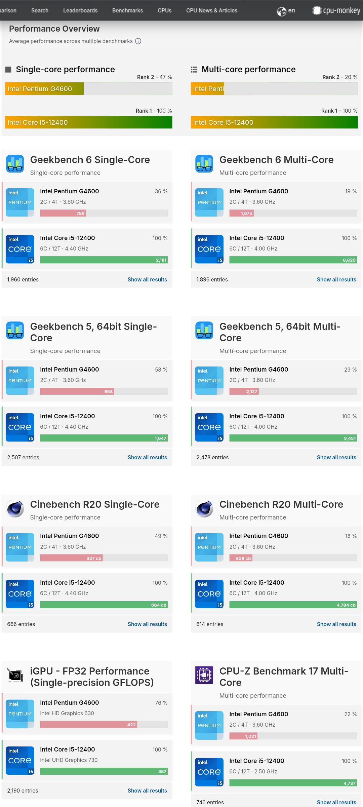Open the Benchmarks menu item

(127, 10)
